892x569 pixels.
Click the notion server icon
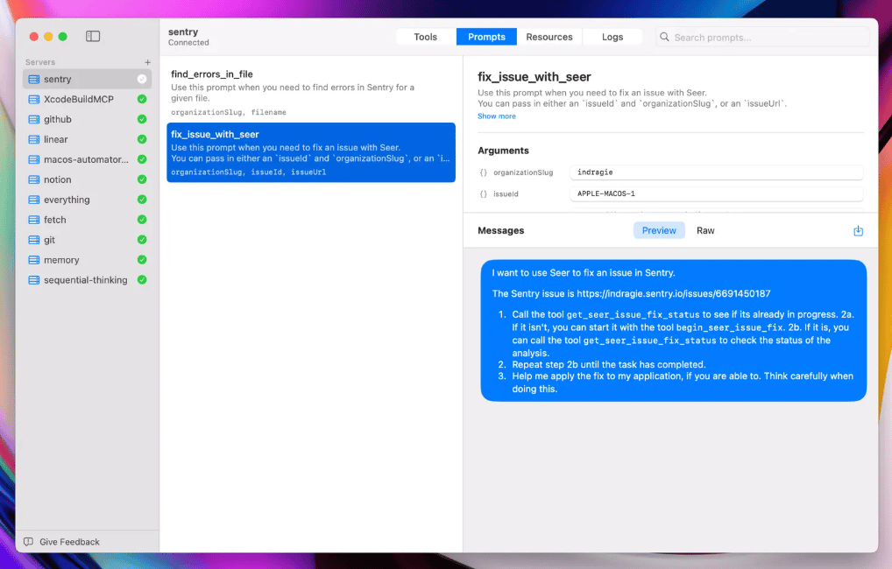[34, 179]
